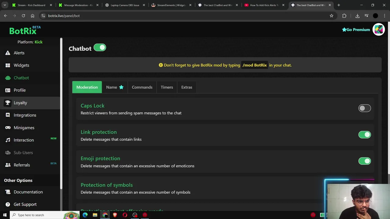Click the user avatar in top right
This screenshot has height=219, width=390.
pyautogui.click(x=379, y=30)
